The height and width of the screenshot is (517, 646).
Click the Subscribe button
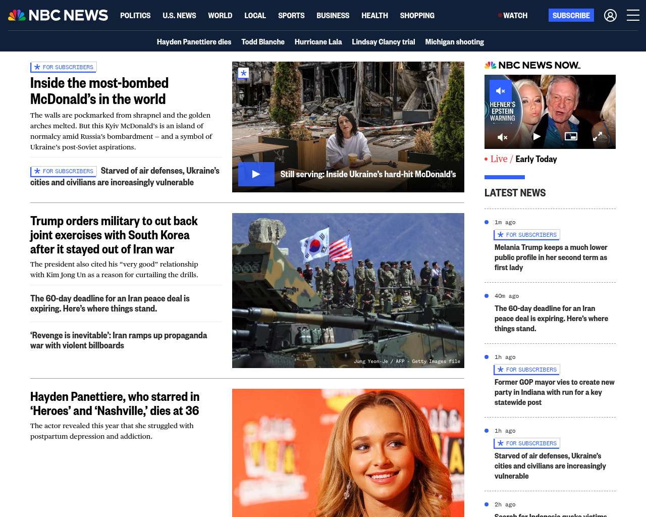571,15
